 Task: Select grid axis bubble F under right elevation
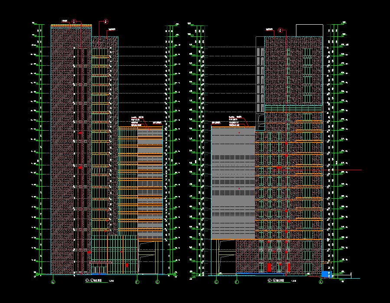[x=237, y=282]
